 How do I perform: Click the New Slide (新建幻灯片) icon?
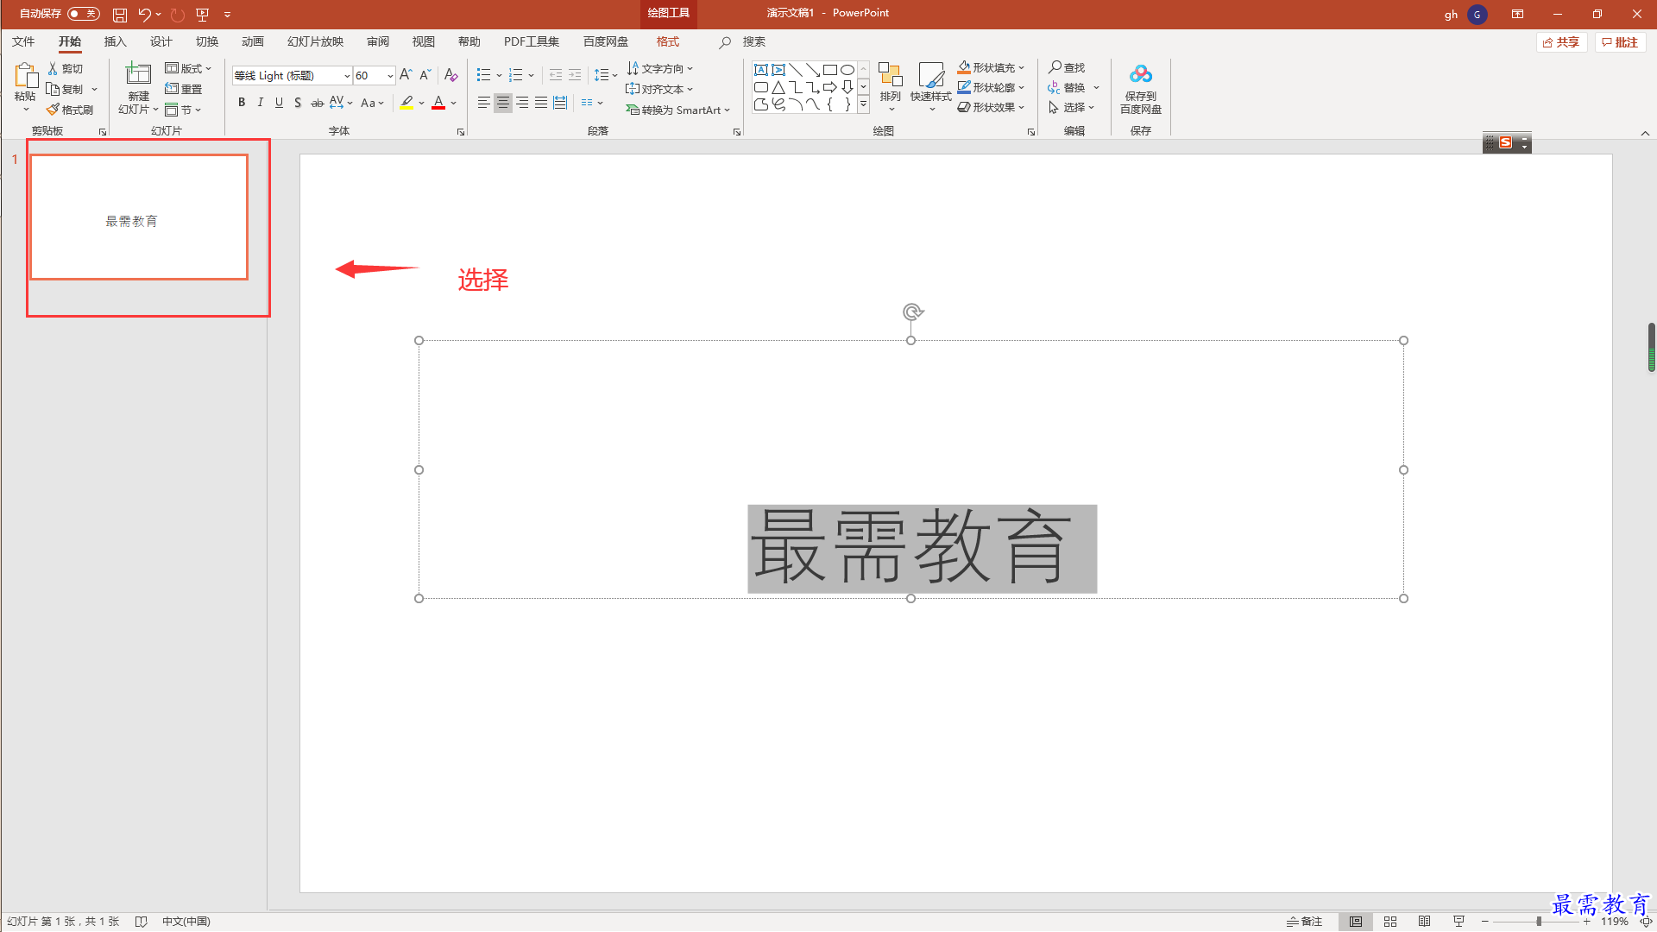click(x=138, y=74)
